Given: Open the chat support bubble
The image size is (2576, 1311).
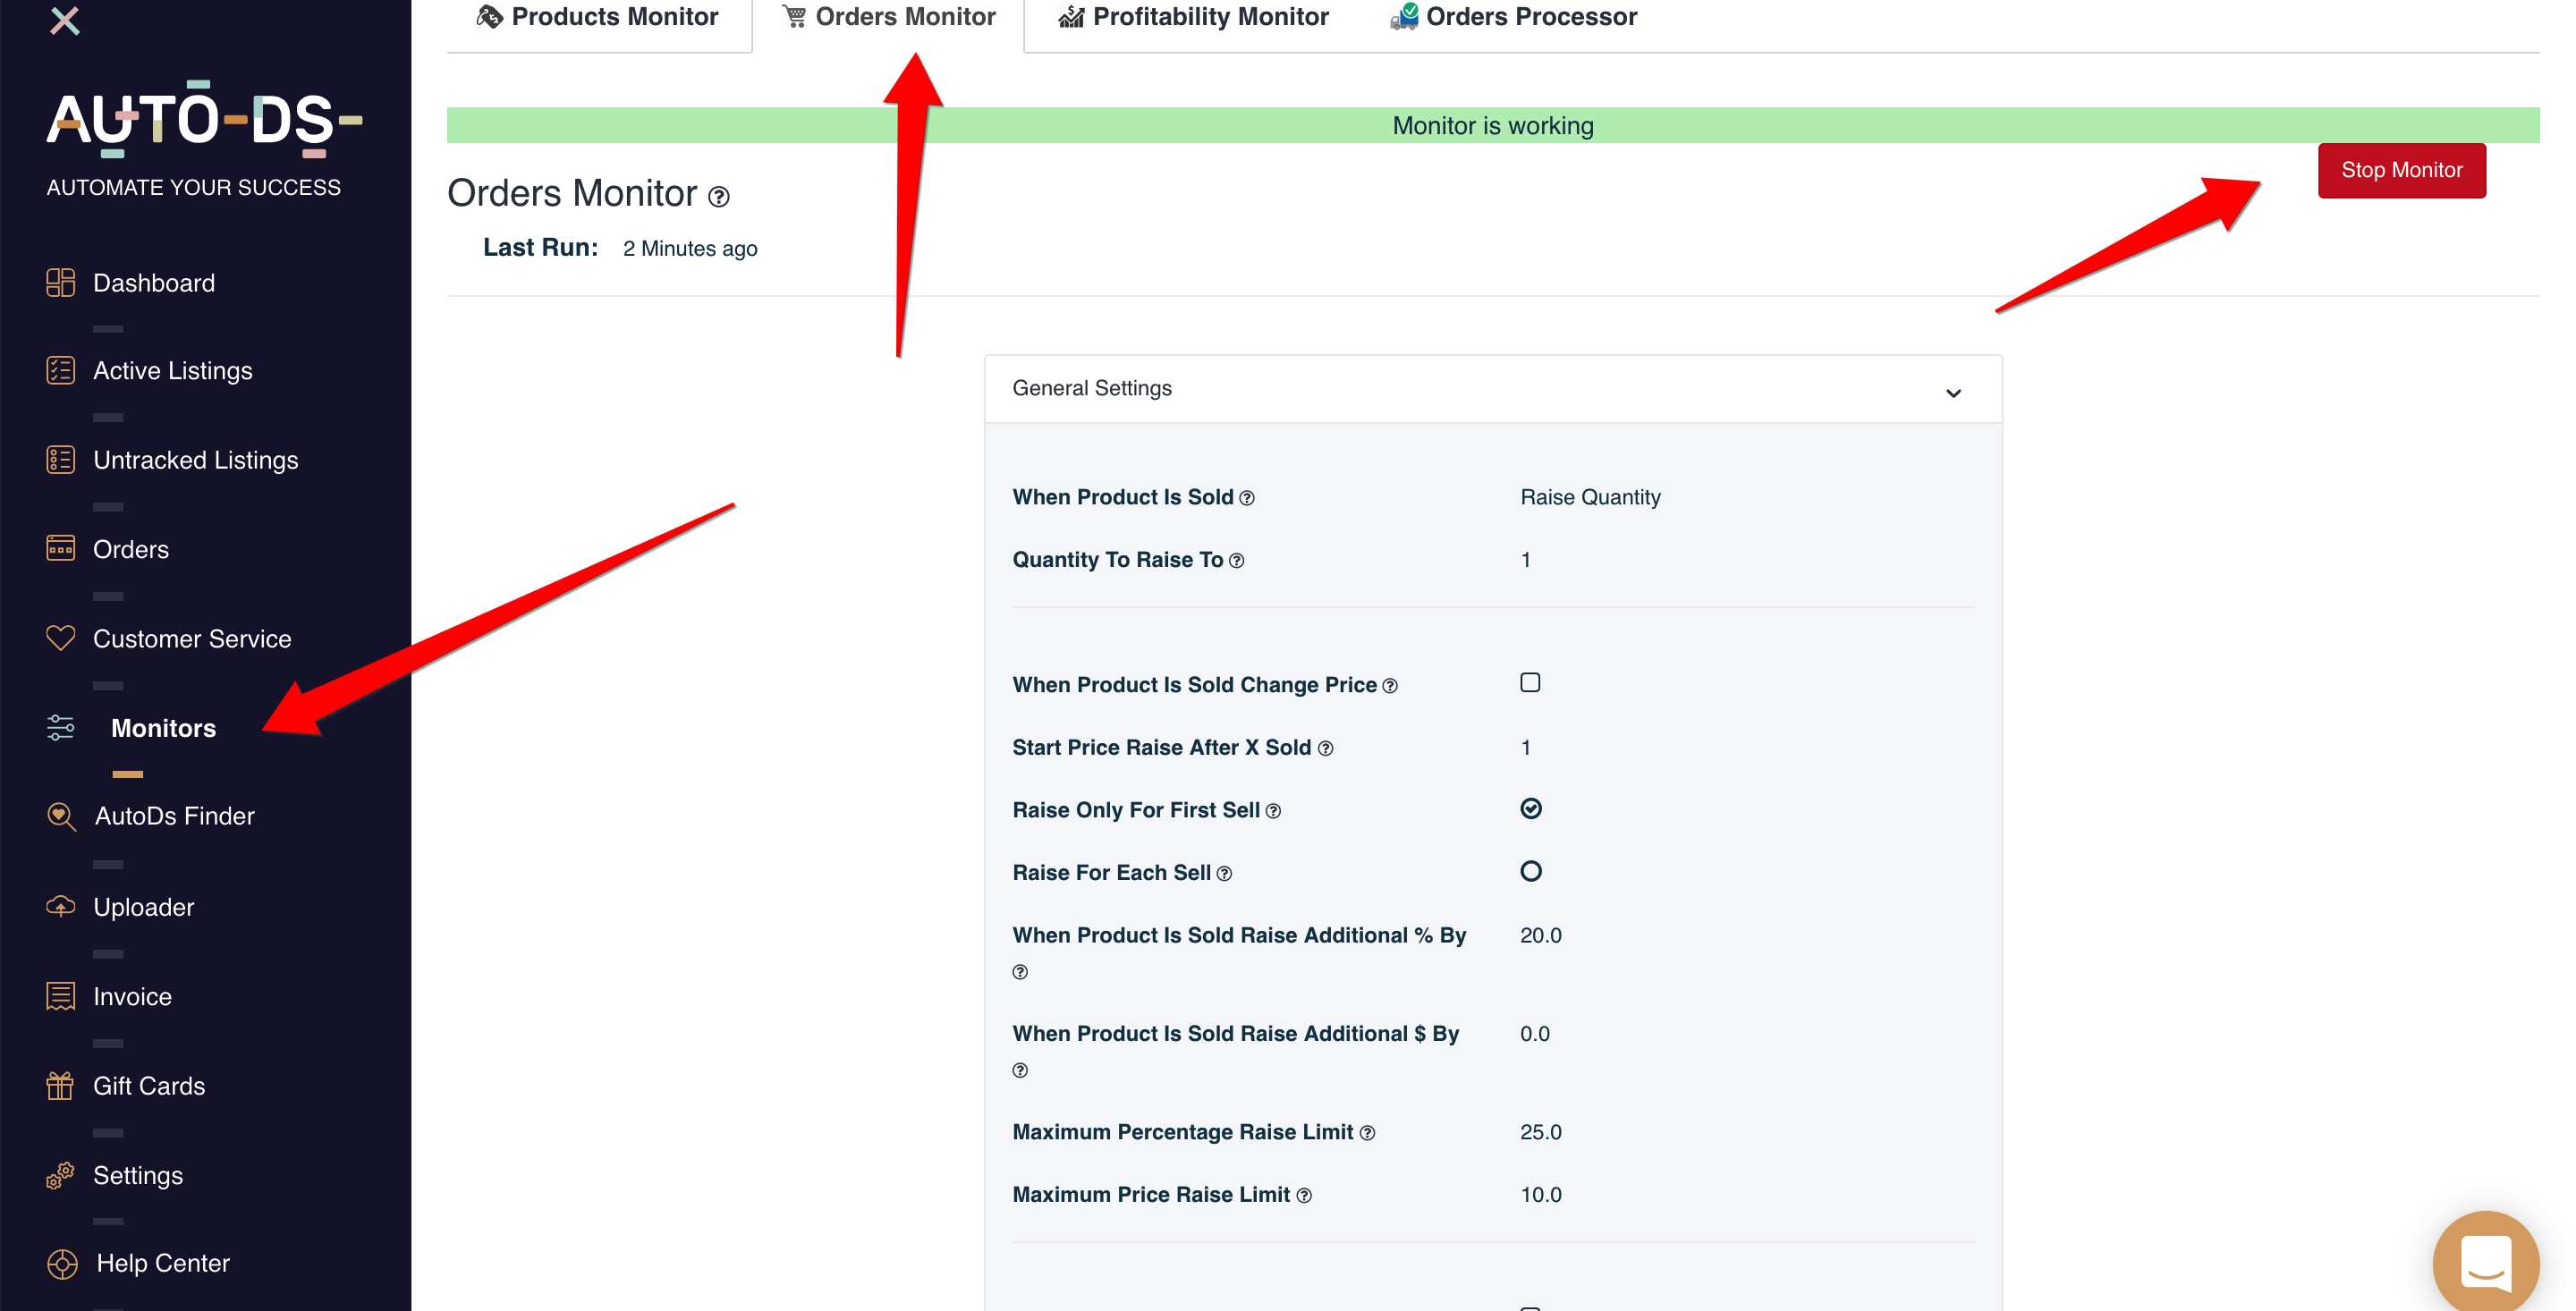Looking at the screenshot, I should click(2486, 1262).
